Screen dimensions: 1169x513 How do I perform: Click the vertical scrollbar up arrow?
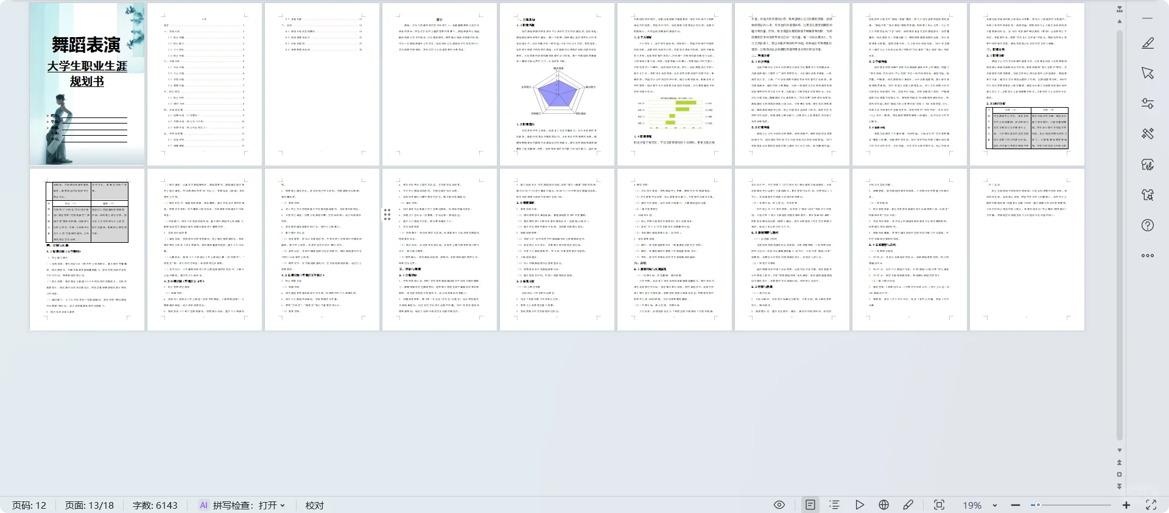1120,21
